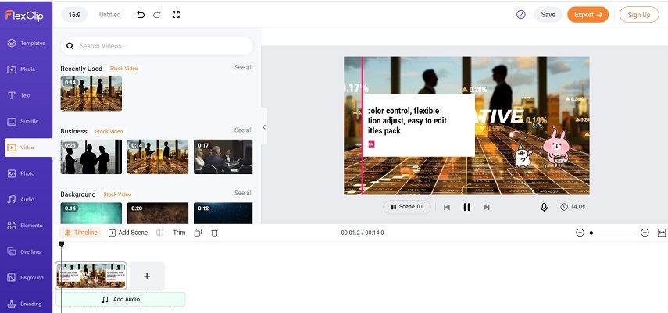Click the undo arrow icon

[x=141, y=15]
